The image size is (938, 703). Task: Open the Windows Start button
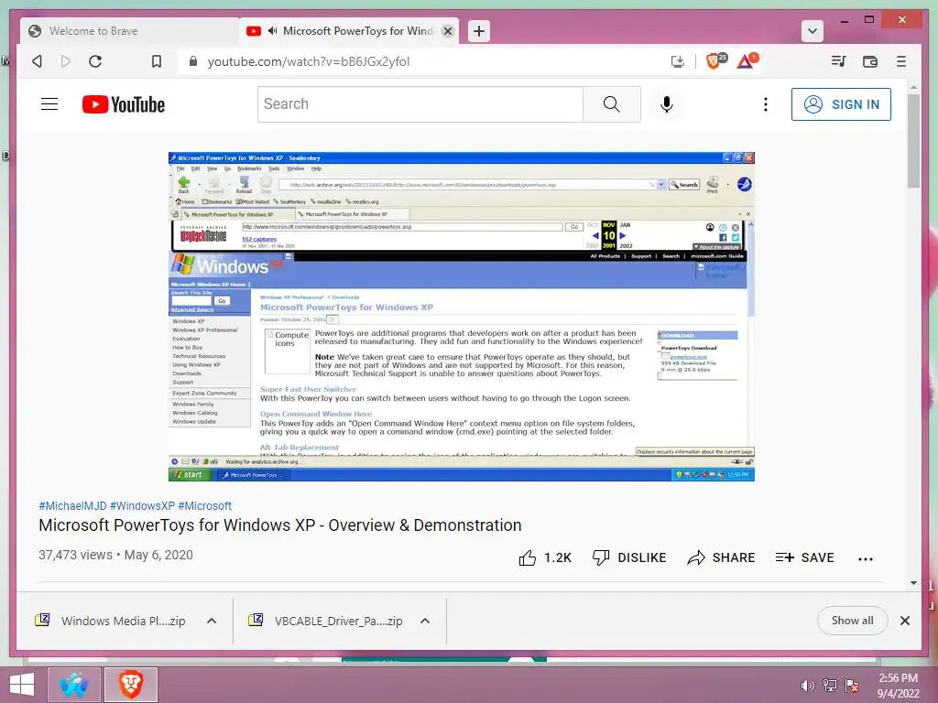pos(21,685)
